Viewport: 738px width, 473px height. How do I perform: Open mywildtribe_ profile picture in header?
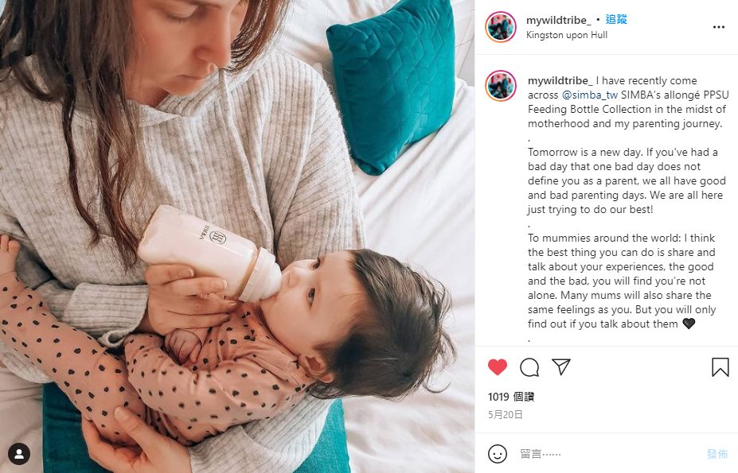pyautogui.click(x=501, y=27)
